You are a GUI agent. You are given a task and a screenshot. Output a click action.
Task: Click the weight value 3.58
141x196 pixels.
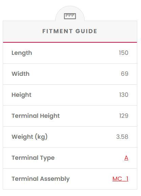pos(122,137)
